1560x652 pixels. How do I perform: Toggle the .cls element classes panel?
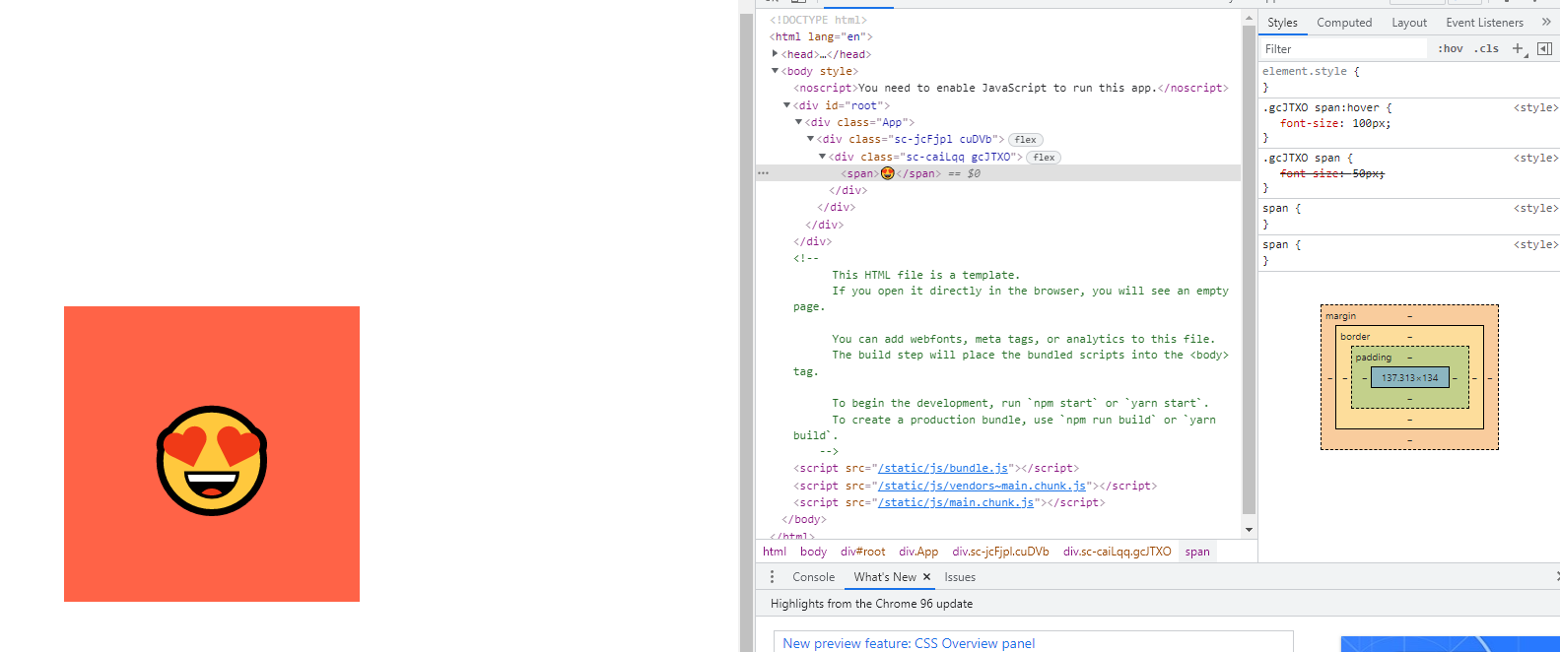click(1486, 48)
